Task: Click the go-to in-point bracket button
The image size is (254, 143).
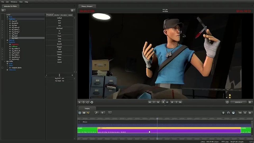Action: point(154,102)
